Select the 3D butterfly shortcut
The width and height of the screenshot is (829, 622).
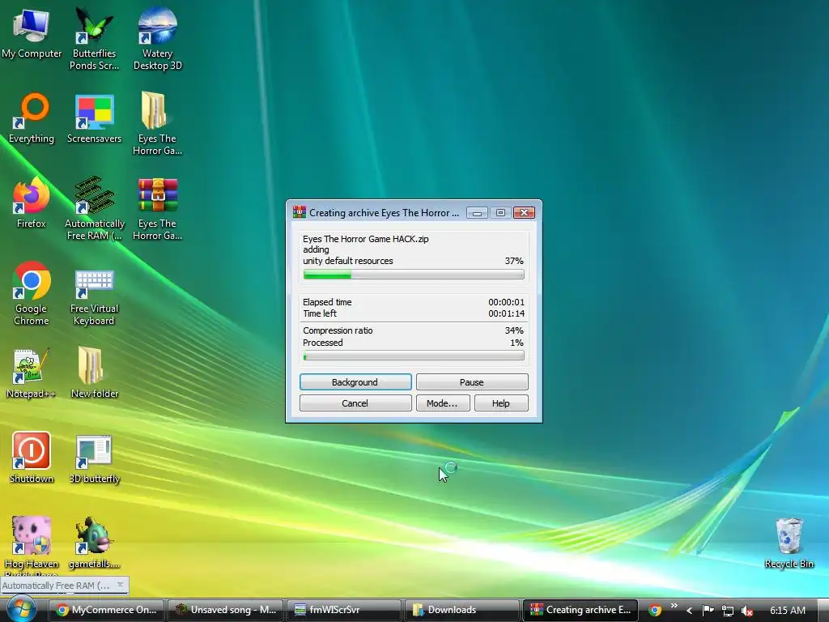tap(94, 458)
